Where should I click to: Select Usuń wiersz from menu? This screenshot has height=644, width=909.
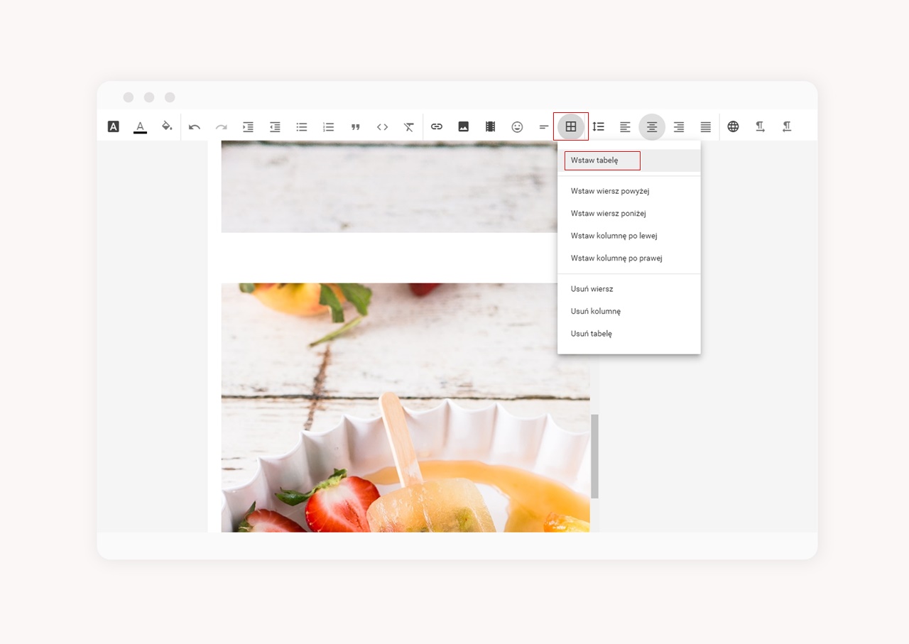coord(629,289)
